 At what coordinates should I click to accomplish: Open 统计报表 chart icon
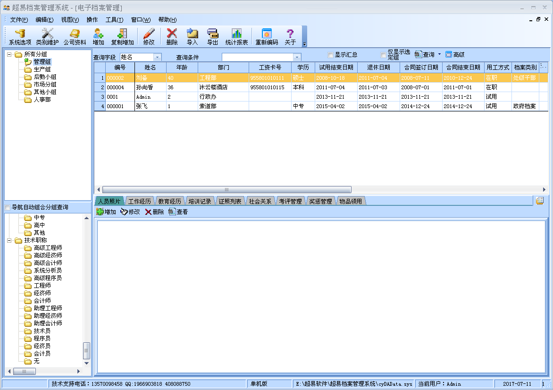pyautogui.click(x=236, y=36)
